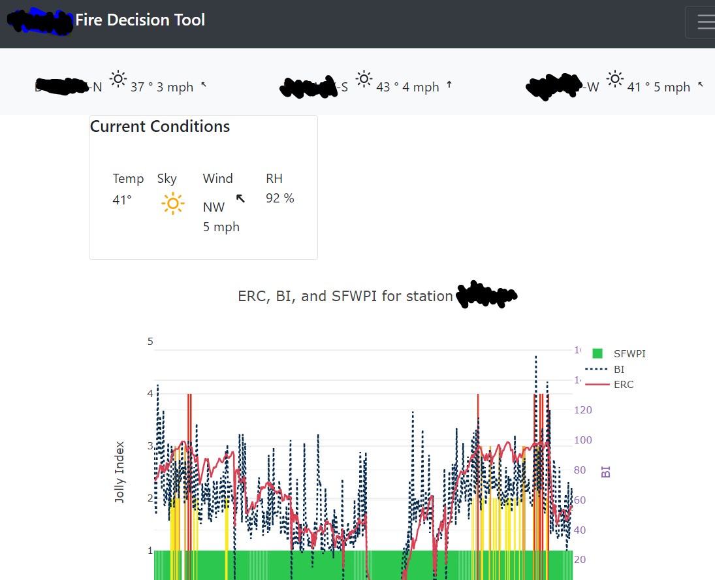Click the wind direction arrow next to 3 mph
Viewport: 715px width, 580px height.
(x=203, y=84)
